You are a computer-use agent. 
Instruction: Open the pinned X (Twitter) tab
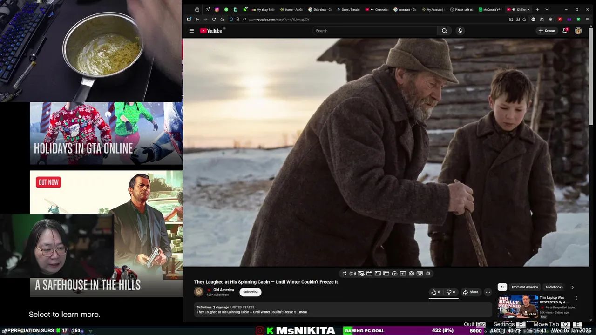click(x=208, y=10)
